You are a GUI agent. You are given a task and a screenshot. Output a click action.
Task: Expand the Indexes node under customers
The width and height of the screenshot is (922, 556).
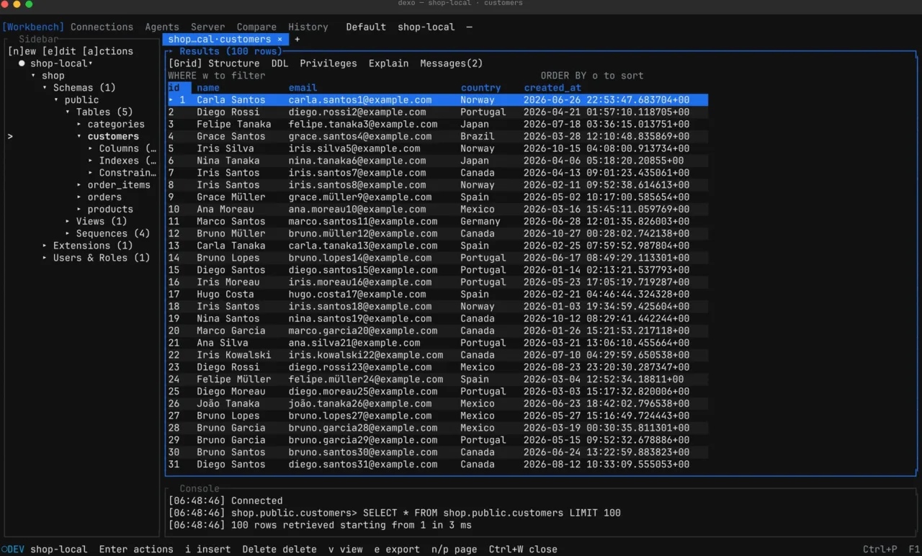[x=91, y=161]
